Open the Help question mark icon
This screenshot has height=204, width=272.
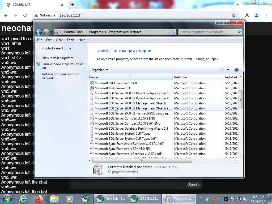pos(236,70)
